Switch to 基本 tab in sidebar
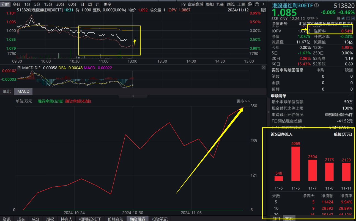Viewport: 356px width, 221px height. (289, 219)
